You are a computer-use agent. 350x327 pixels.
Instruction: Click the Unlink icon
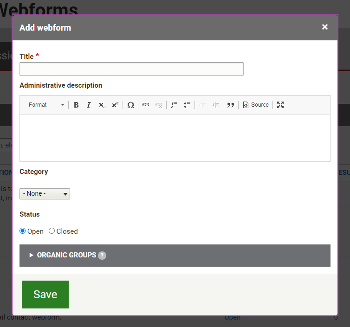(x=159, y=105)
